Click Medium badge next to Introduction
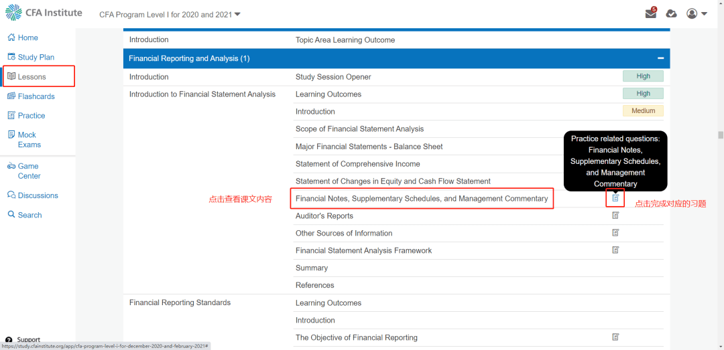Viewport: 724px width, 350px height. (x=643, y=110)
